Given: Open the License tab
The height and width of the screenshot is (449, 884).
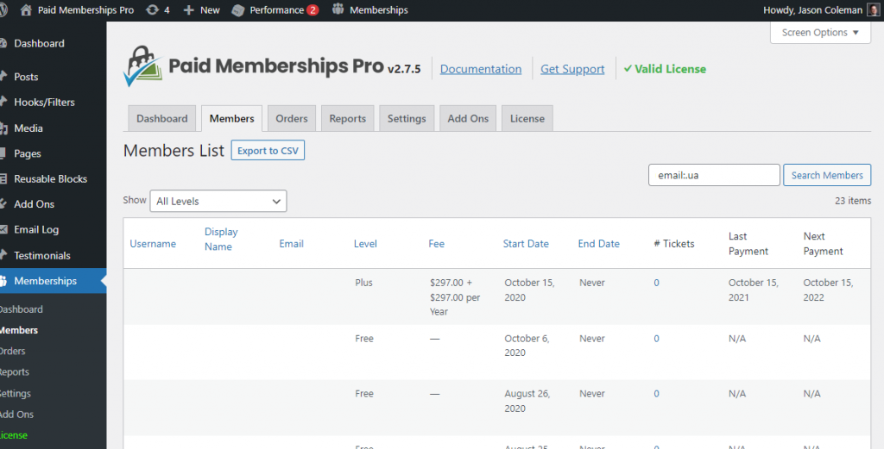Looking at the screenshot, I should (527, 118).
